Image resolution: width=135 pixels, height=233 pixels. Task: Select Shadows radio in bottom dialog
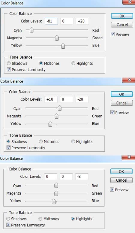click(8, 219)
